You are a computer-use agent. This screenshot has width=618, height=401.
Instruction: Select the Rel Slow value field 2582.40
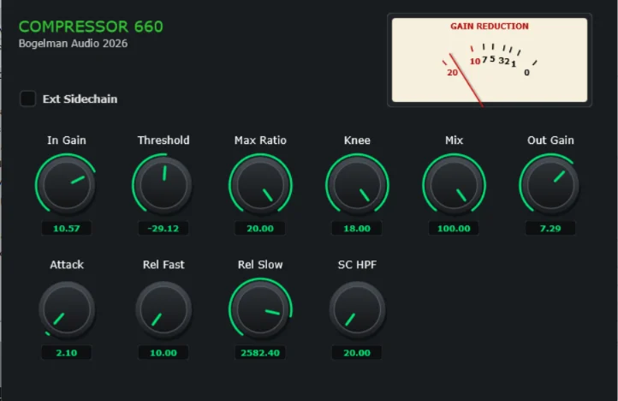coord(260,352)
